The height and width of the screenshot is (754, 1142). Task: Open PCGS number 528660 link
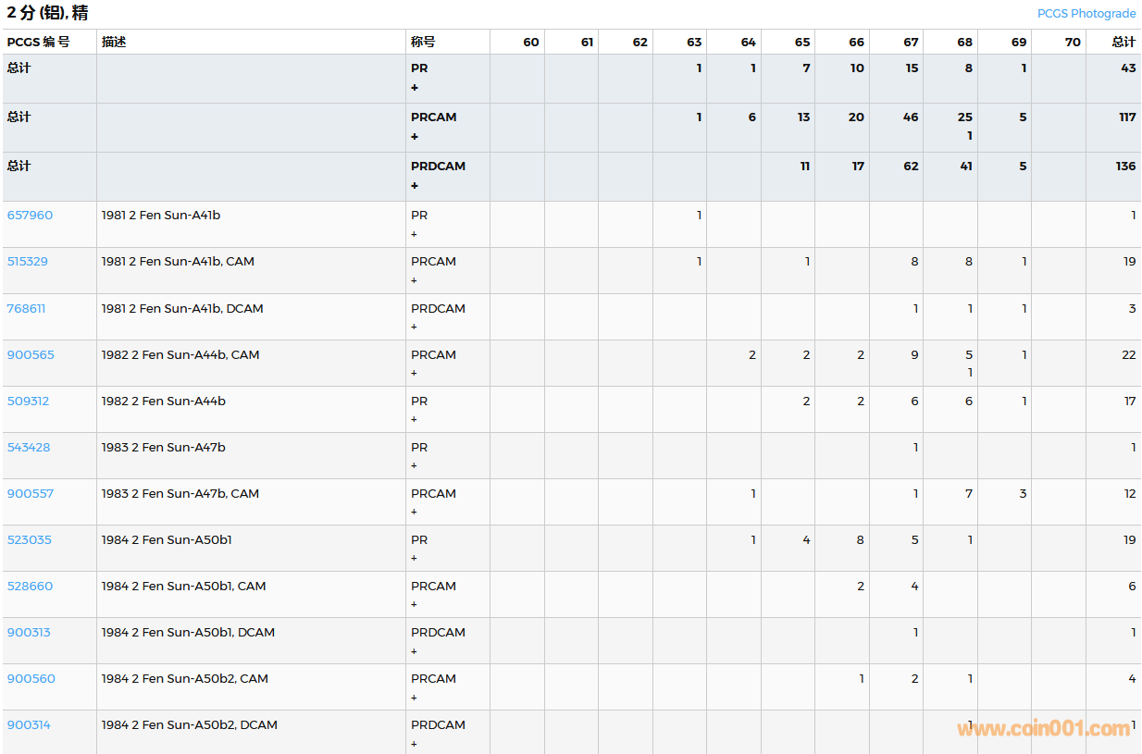click(x=31, y=587)
